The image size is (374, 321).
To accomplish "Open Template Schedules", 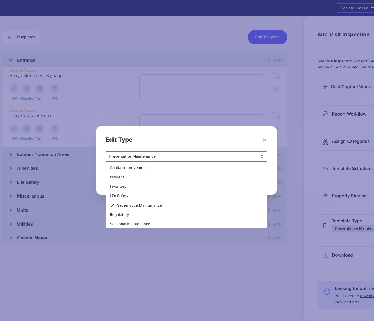I will tap(346, 169).
